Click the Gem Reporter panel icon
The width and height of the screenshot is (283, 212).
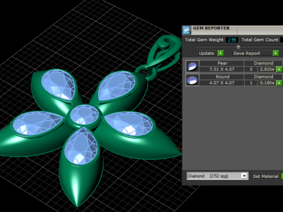point(186,30)
